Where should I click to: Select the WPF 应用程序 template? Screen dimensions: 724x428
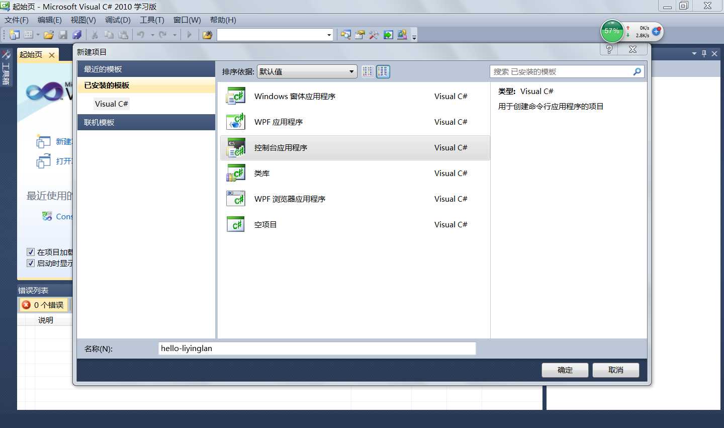pyautogui.click(x=355, y=122)
